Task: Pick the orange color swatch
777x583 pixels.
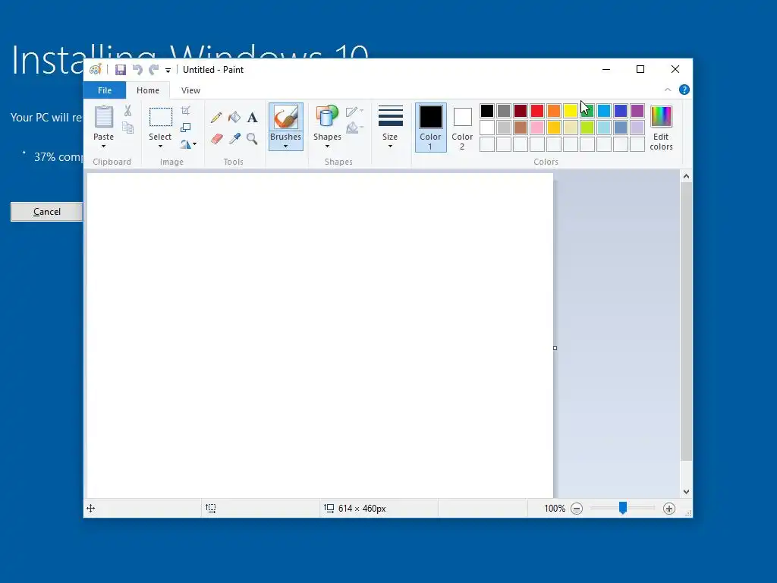Action: click(x=554, y=111)
